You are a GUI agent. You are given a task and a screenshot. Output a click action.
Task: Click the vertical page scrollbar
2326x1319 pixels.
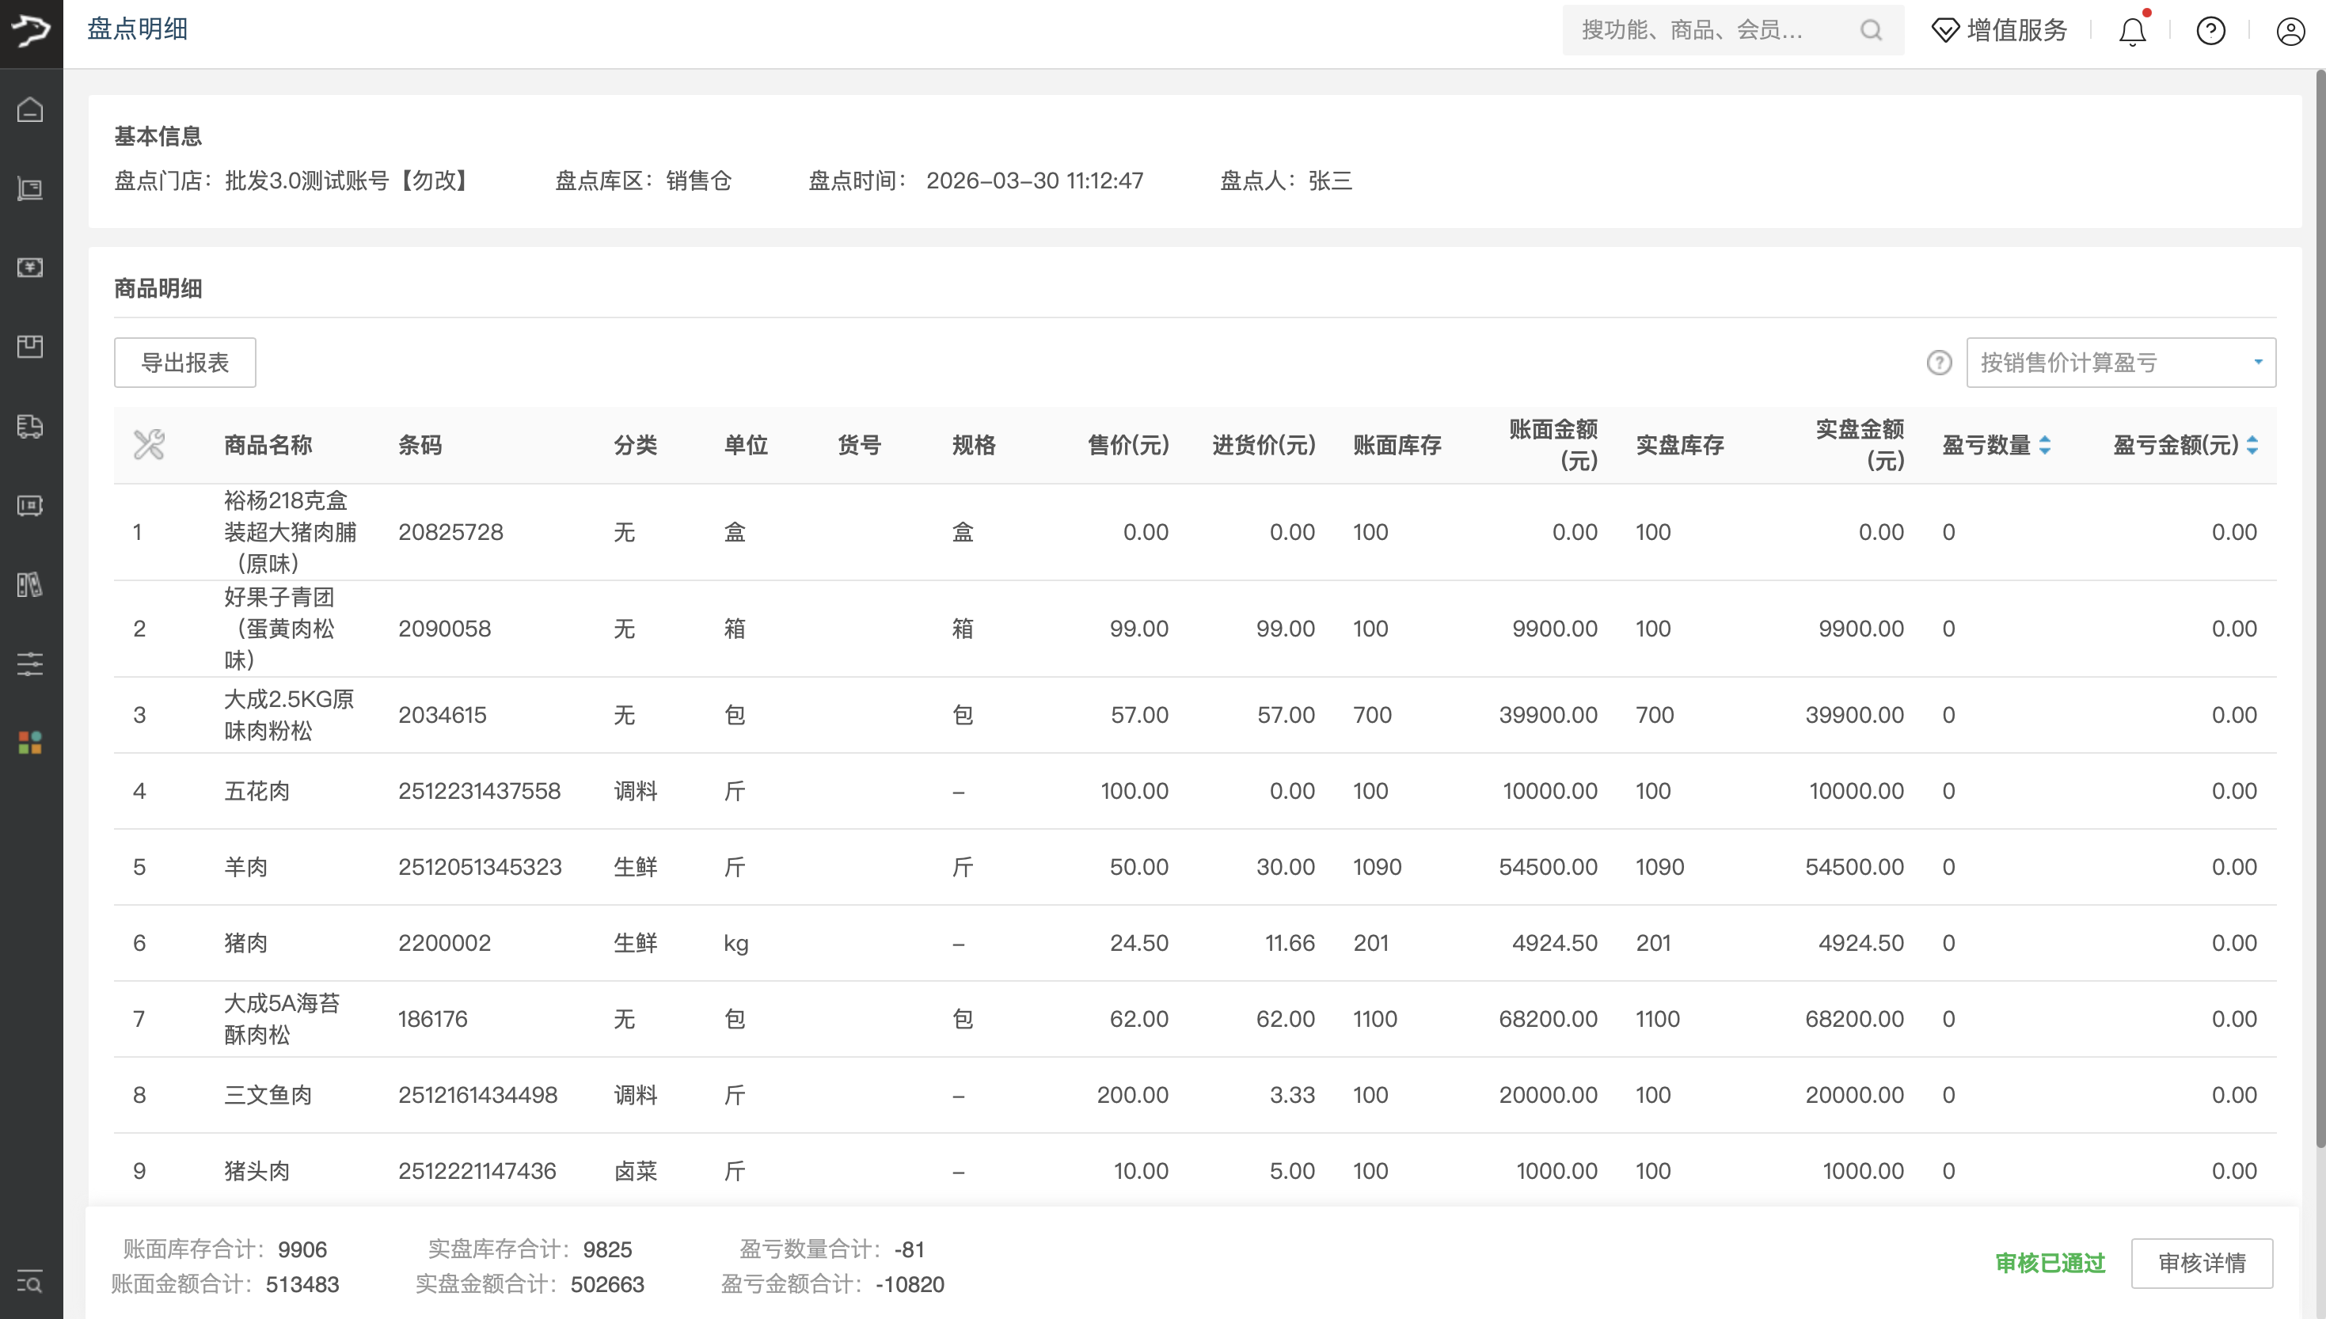2320,607
